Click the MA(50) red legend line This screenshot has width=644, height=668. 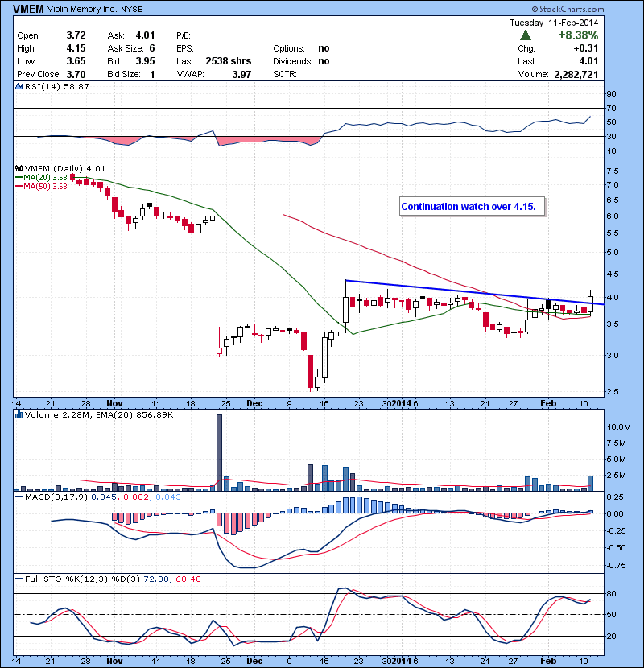(19, 186)
